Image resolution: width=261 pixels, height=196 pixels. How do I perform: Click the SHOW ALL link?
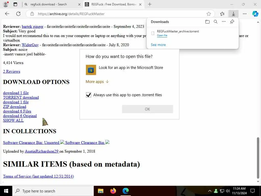[13, 120]
